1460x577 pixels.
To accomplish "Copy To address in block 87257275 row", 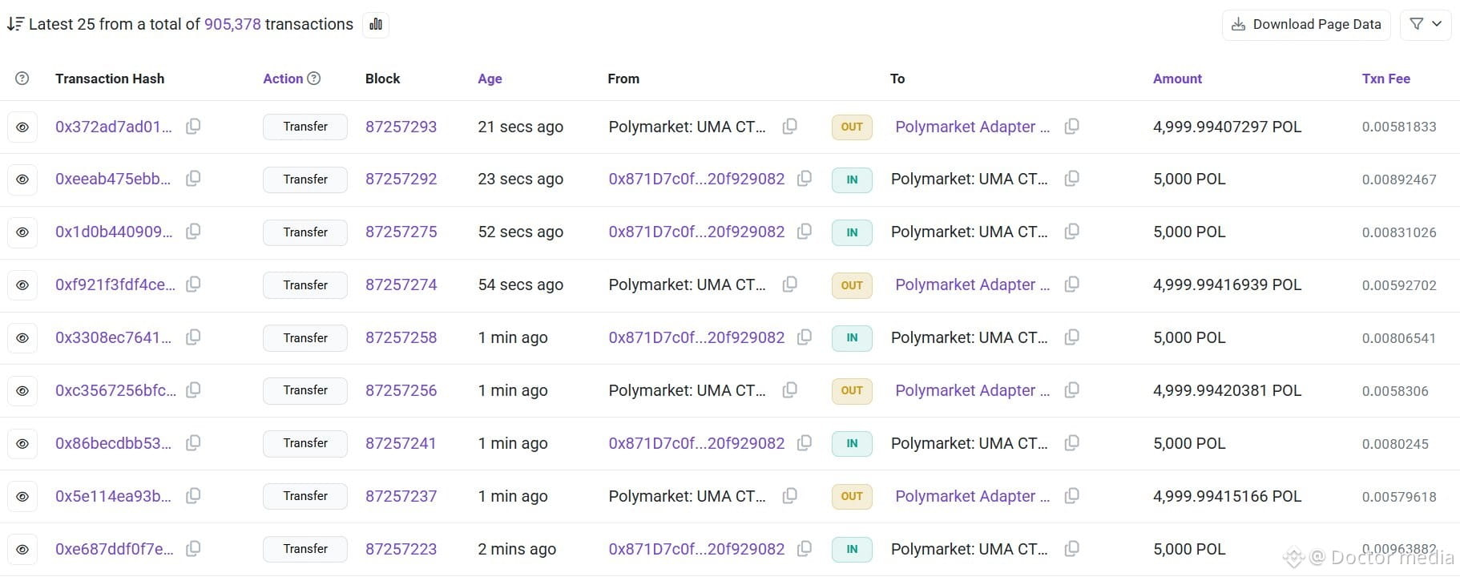I will pyautogui.click(x=1071, y=232).
